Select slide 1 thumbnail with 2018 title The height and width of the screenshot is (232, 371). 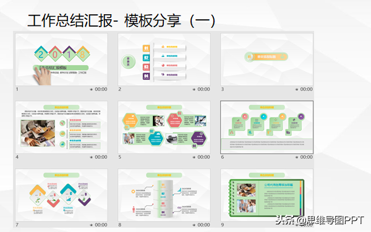(61, 59)
